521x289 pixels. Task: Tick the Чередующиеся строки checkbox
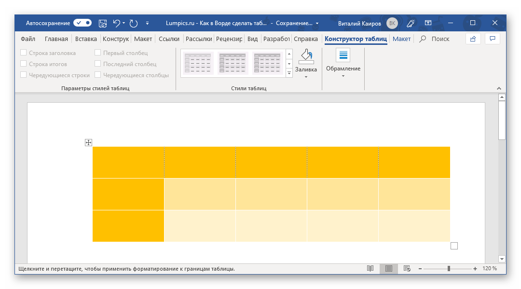[x=24, y=75]
